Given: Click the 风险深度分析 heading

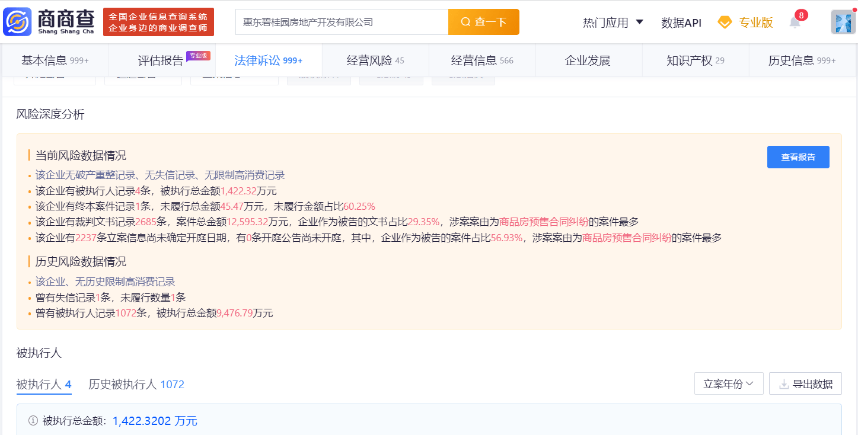Looking at the screenshot, I should [50, 114].
